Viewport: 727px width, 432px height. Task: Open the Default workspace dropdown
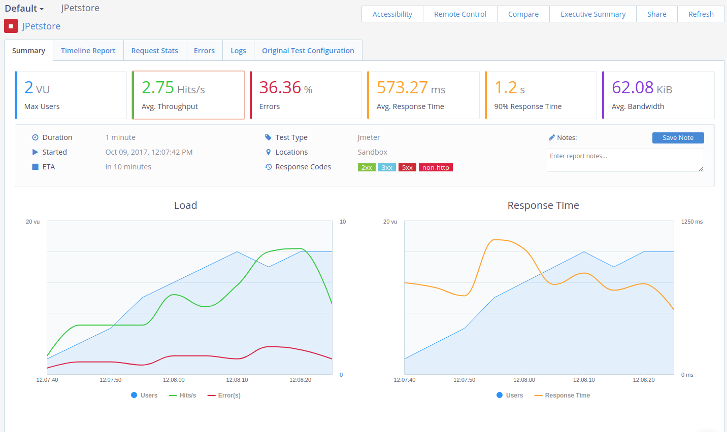[24, 8]
